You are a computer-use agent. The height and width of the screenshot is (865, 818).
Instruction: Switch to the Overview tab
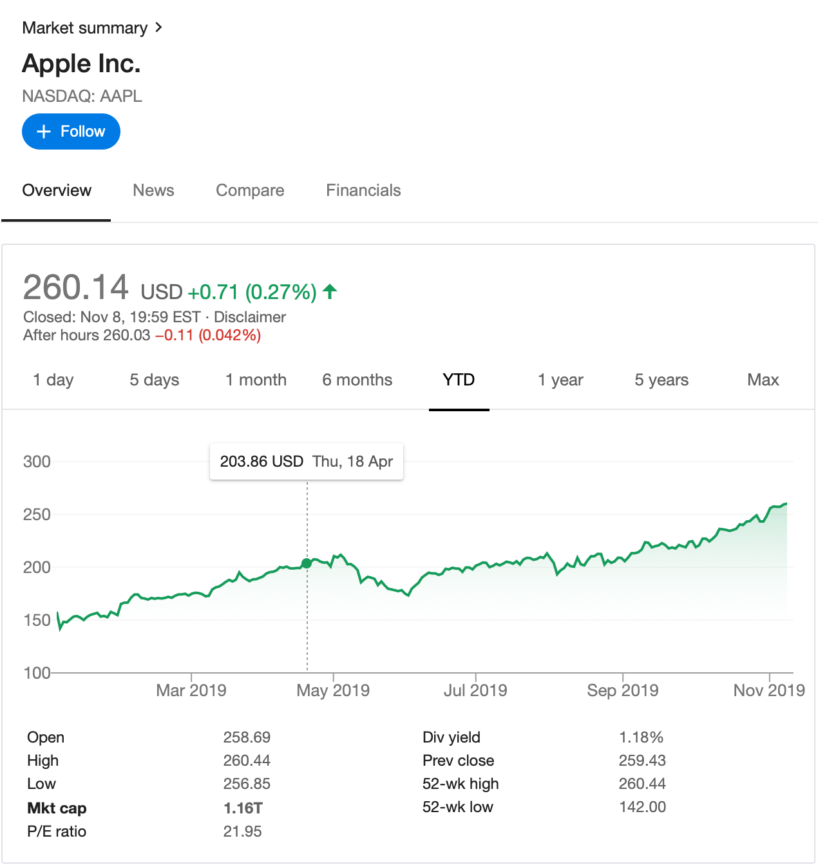point(57,190)
